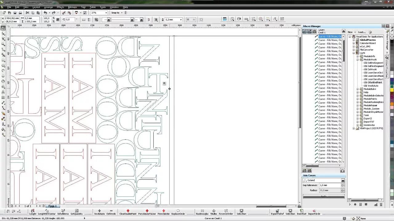Run the PsevdoLineToLine macro
Screen dimensions: 394x221
147,212
